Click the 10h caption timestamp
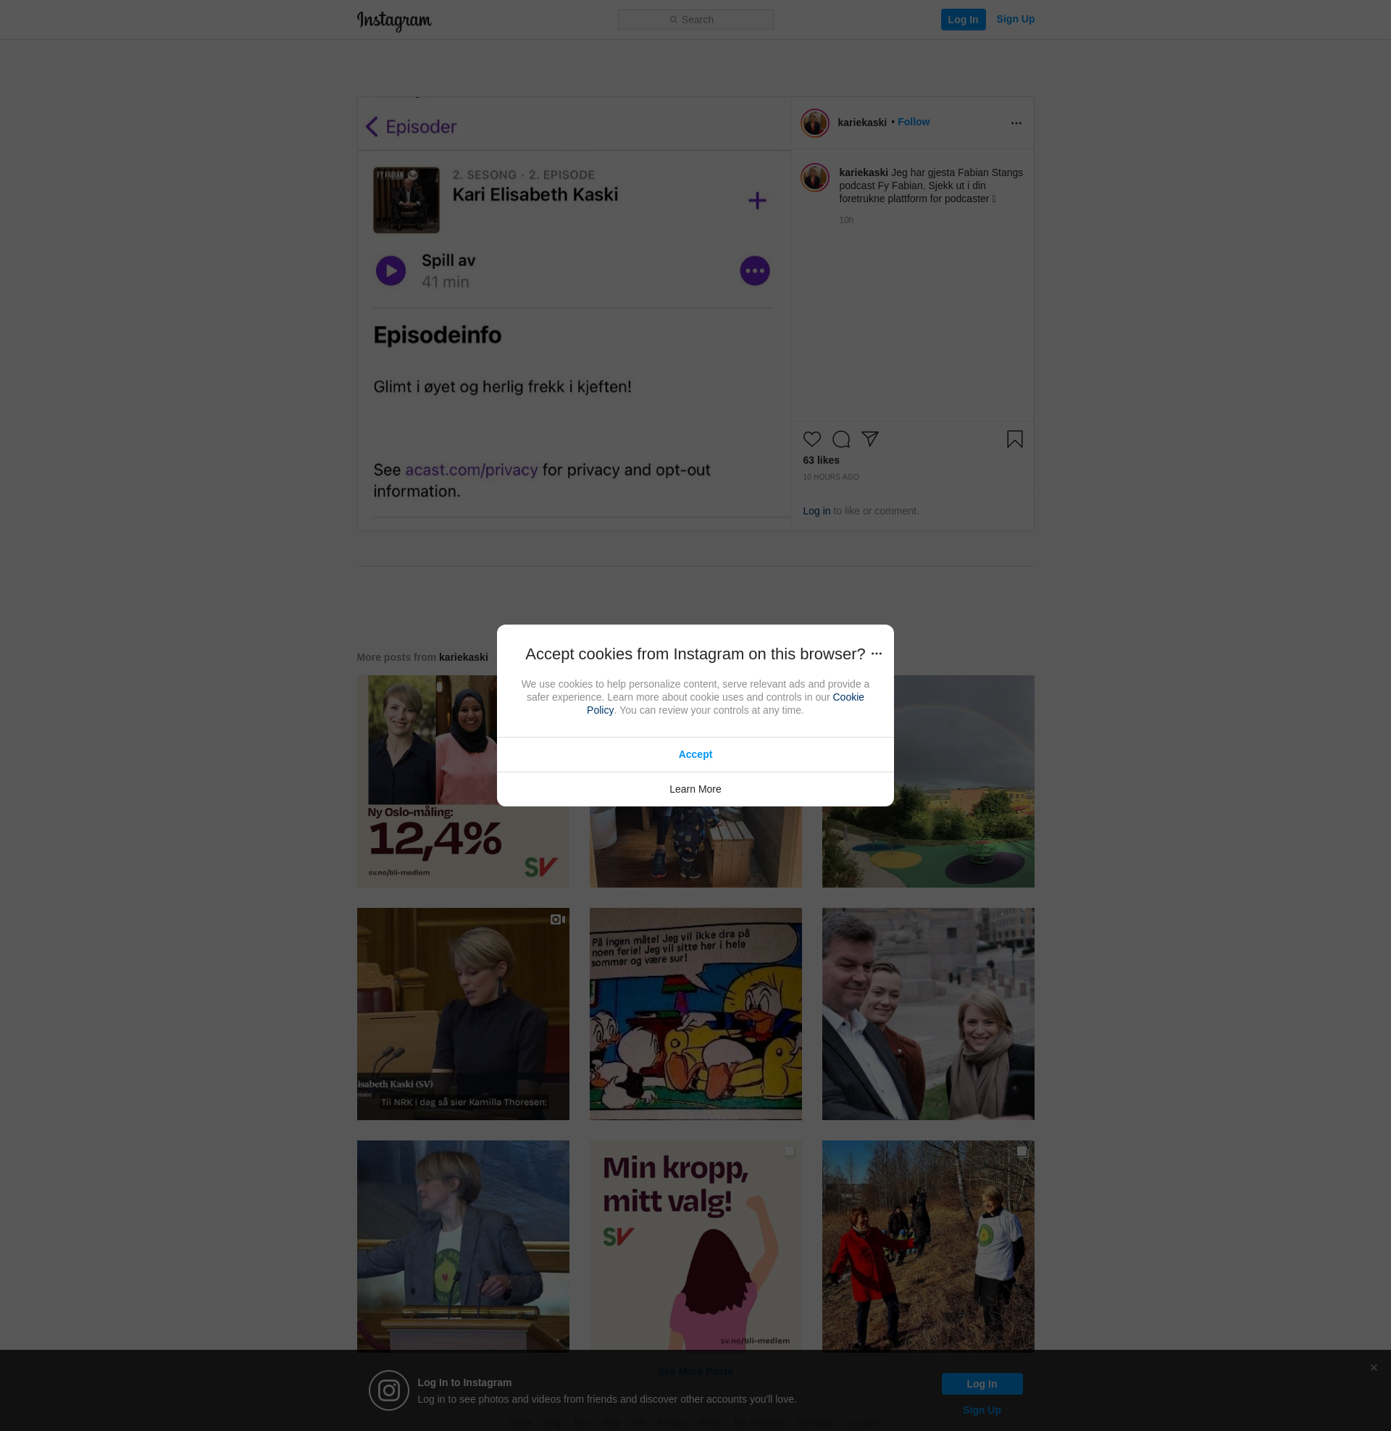Screen dimensions: 1391x1431 [846, 220]
